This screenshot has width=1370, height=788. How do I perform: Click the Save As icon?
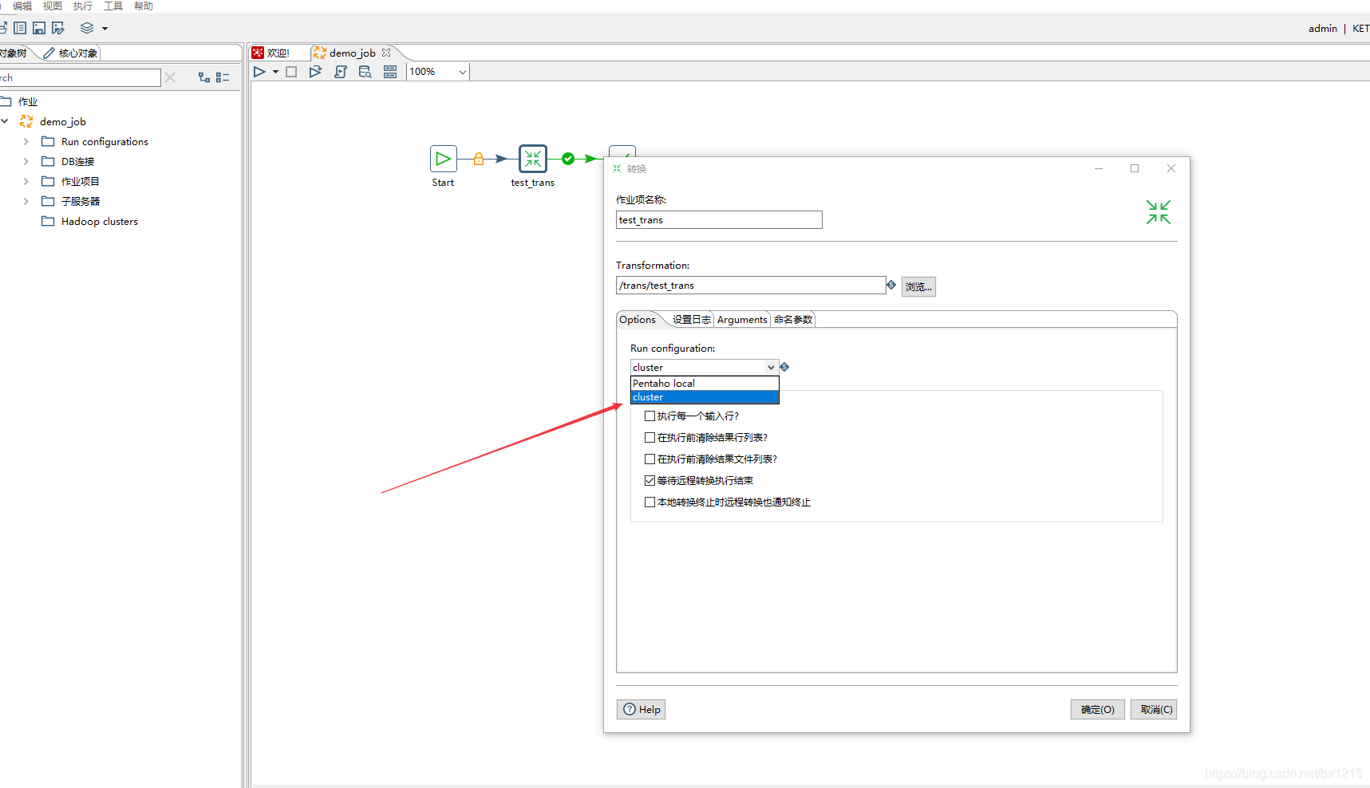58,28
